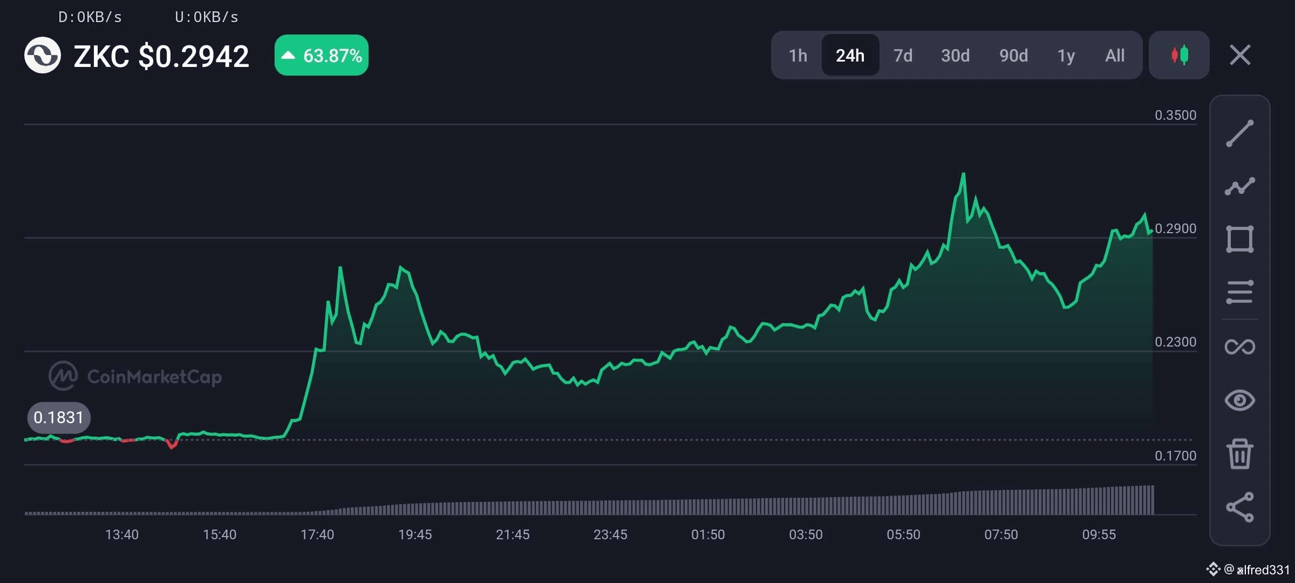The width and height of the screenshot is (1295, 583).
Task: Tap the 0.1700 price axis label
Action: 1175,456
